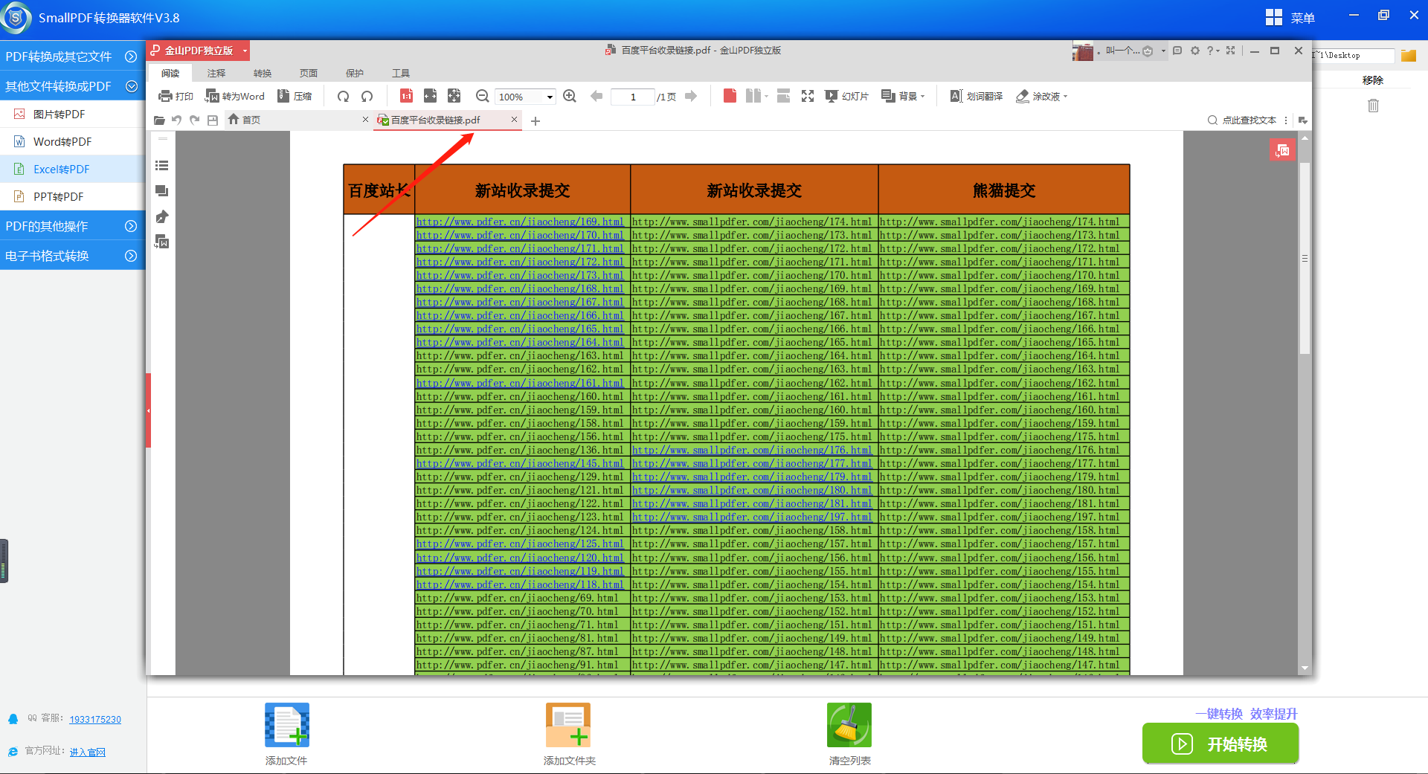Screen dimensions: 1428x774
Task: Switch to the 转换 ribbon tab
Action: tap(263, 73)
